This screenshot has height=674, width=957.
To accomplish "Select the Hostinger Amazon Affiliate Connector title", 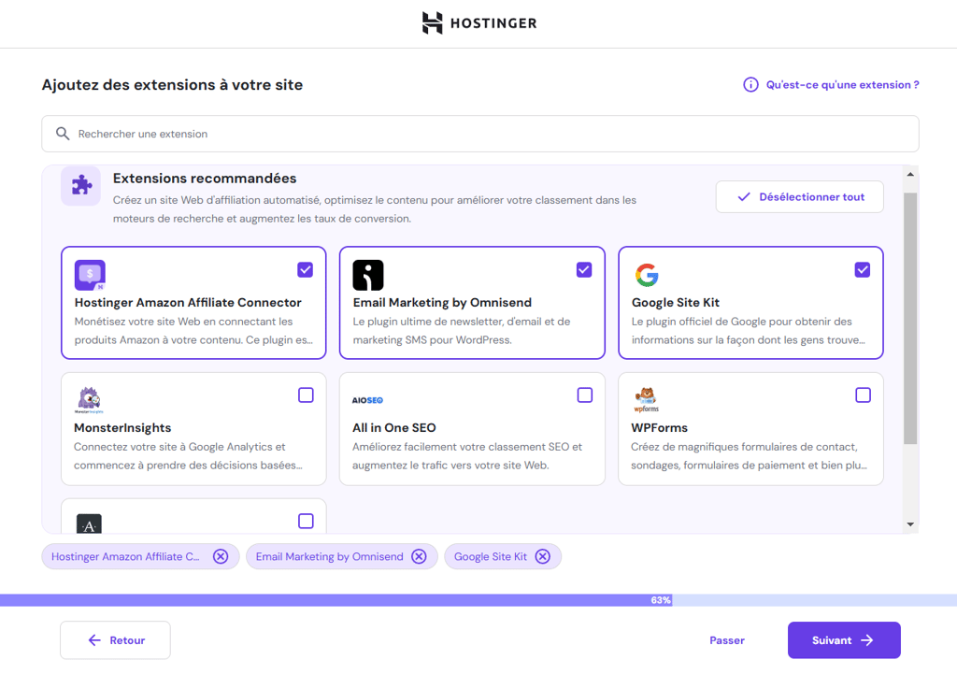I will pyautogui.click(x=188, y=302).
